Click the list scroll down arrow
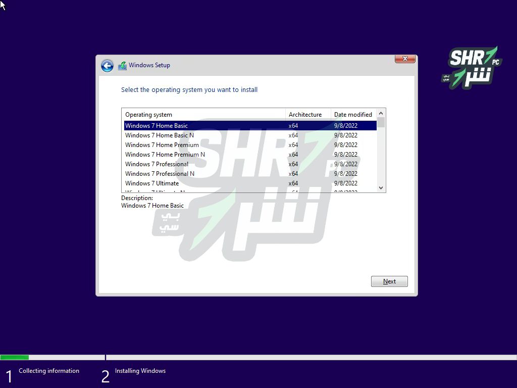This screenshot has height=388, width=517. (x=381, y=188)
